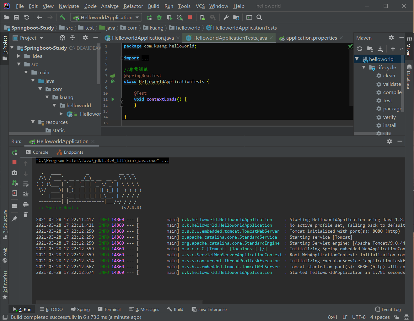Click the green Build hammer icon
The width and height of the screenshot is (414, 321).
[62, 17]
